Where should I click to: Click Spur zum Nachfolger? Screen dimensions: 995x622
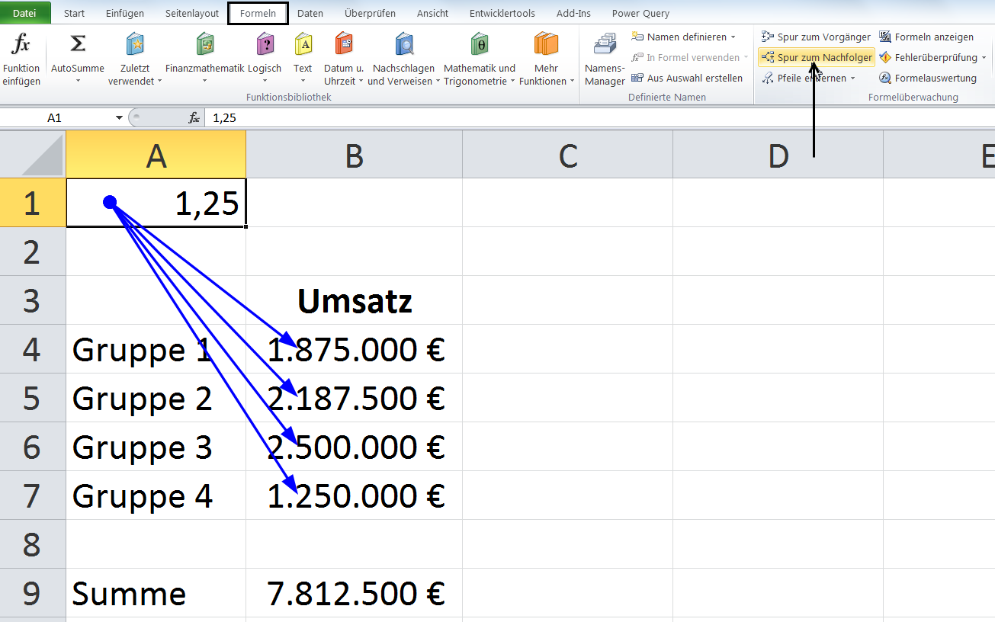click(x=816, y=57)
